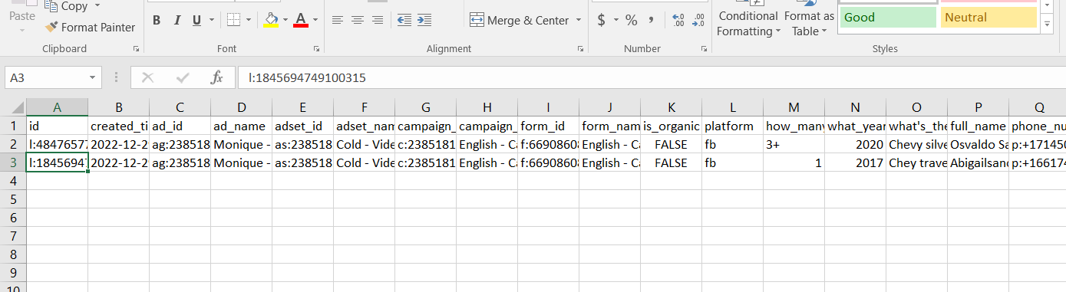
Task: Click formula bar enter checkmark icon
Action: (183, 77)
